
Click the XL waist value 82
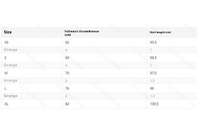(x=67, y=104)
